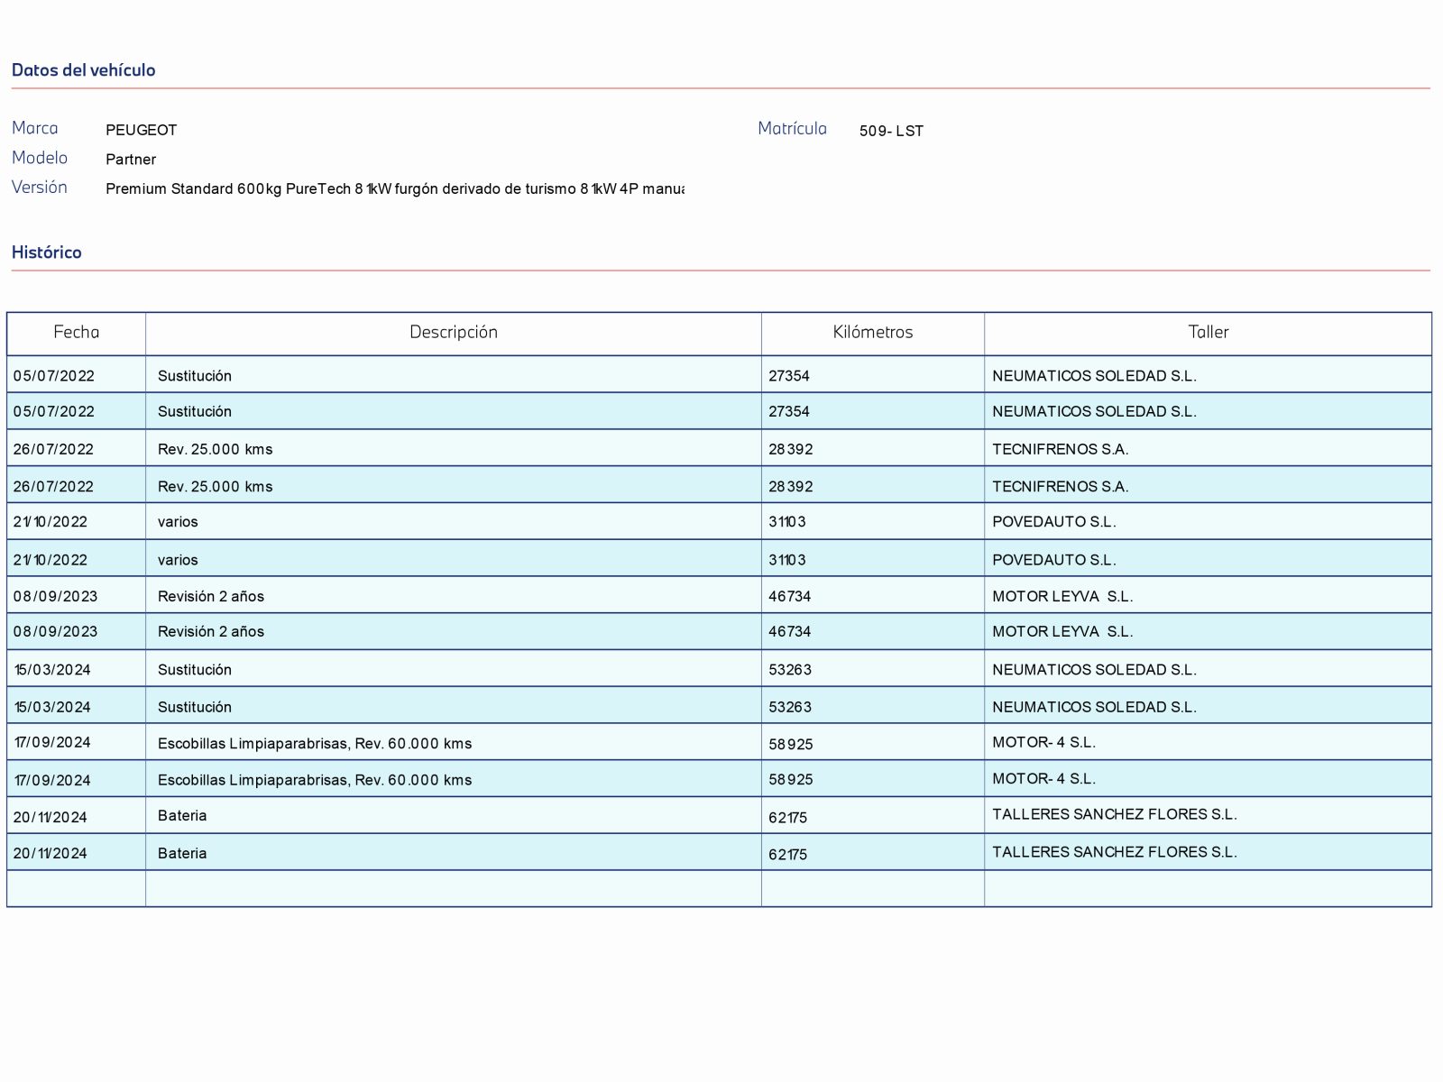The width and height of the screenshot is (1443, 1082).
Task: Click the last TALLERES SANCHEZ FLORES S.L. cell
Action: (1114, 852)
